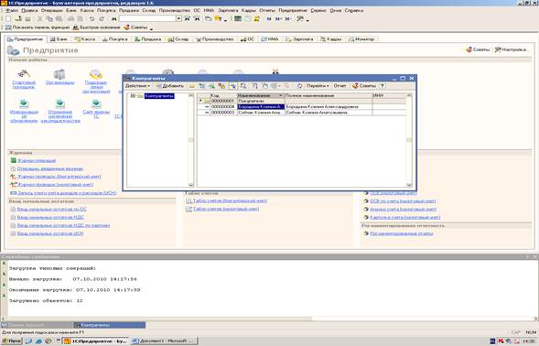The width and height of the screenshot is (539, 346).
Task: Open the search combo box dropdown arrow
Action: click(178, 18)
